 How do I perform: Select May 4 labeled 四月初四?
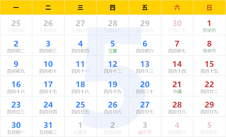click(80, 45)
